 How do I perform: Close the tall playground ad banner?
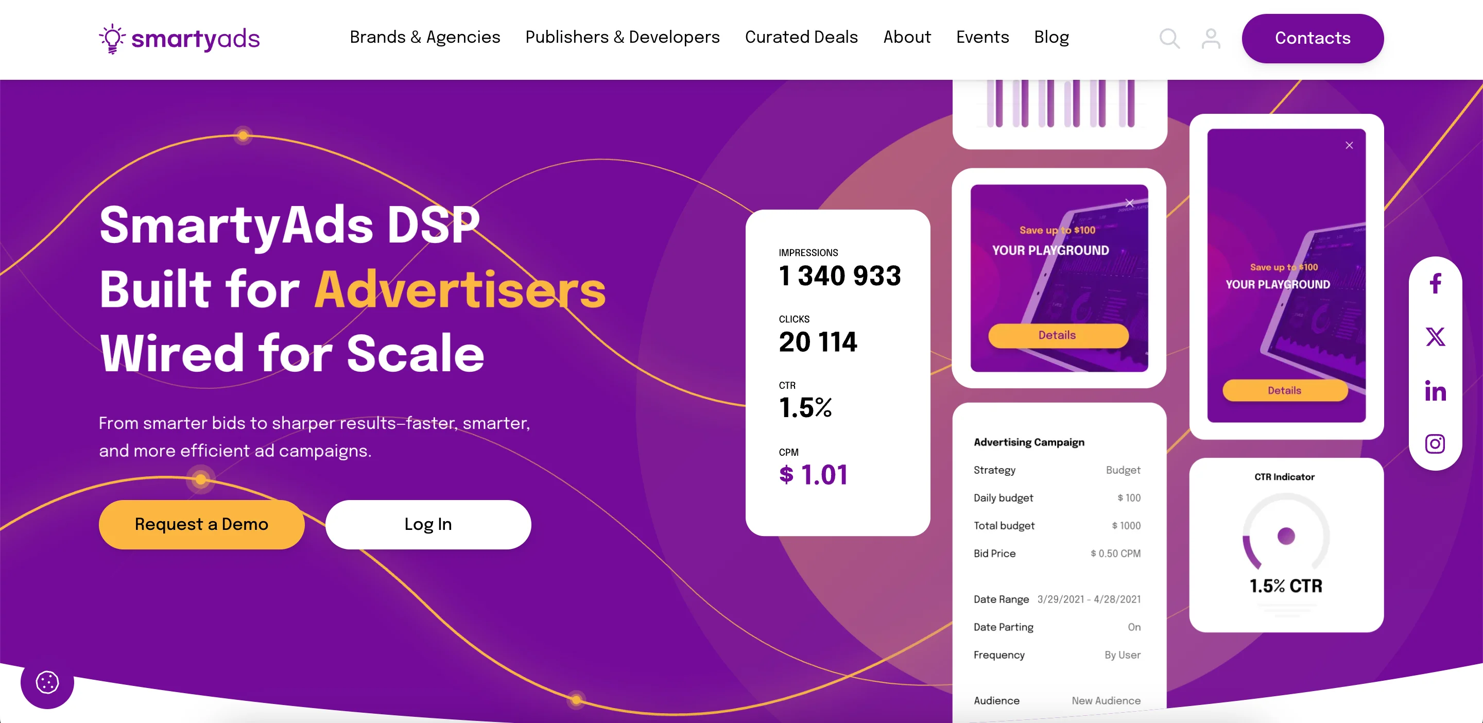pyautogui.click(x=1349, y=146)
